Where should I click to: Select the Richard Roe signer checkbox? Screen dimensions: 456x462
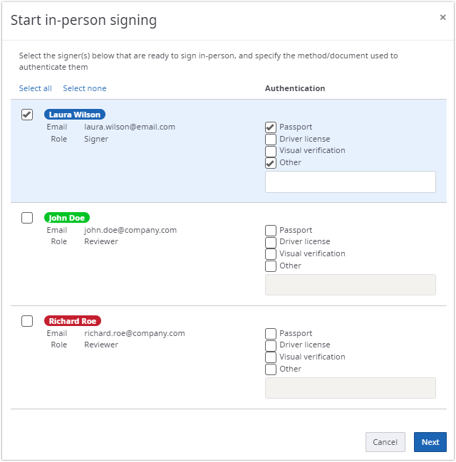coord(27,321)
